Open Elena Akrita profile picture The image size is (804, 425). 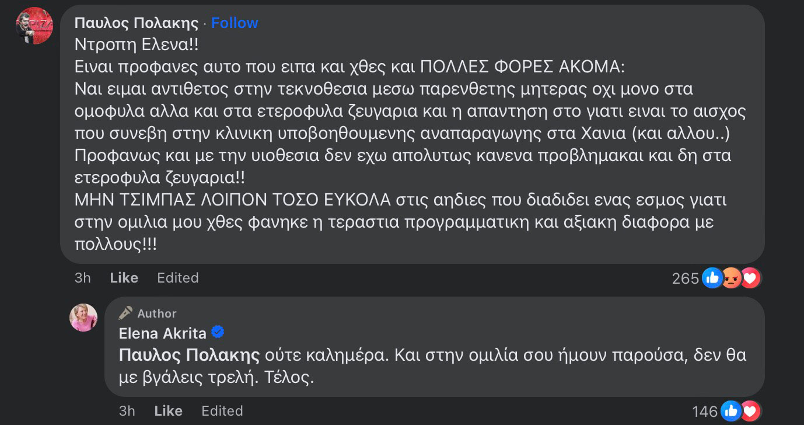coord(83,318)
